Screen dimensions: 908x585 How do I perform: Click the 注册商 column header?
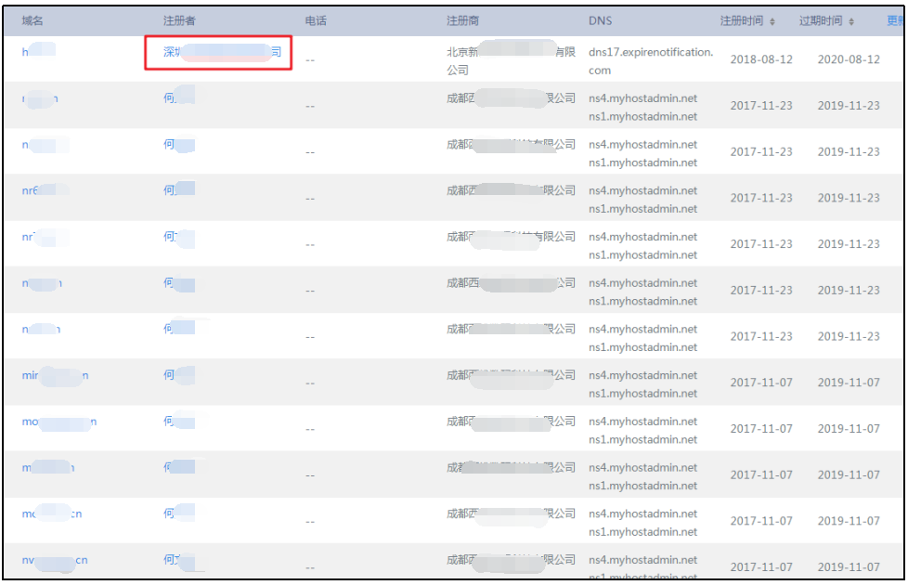[462, 20]
